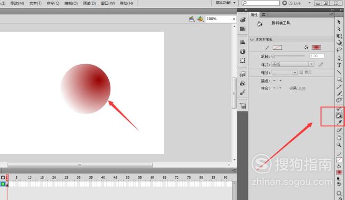Viewport: 345px width, 200px height.
Task: Select the Free Transform tool
Action: (x=339, y=36)
